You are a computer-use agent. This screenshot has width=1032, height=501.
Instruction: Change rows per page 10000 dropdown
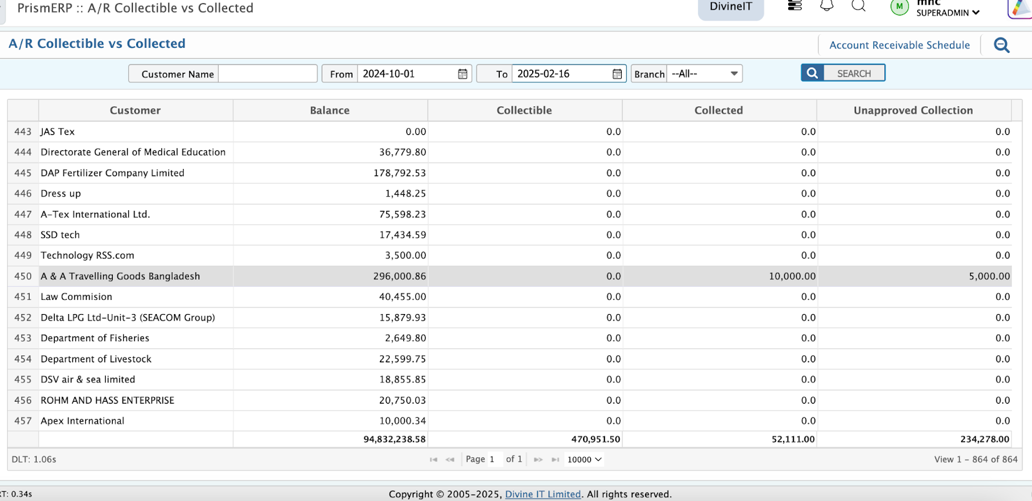[x=584, y=460]
